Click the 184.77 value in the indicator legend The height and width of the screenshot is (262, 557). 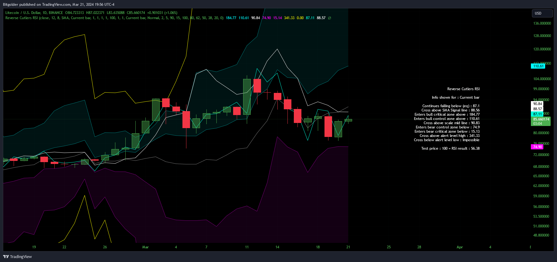tap(231, 18)
